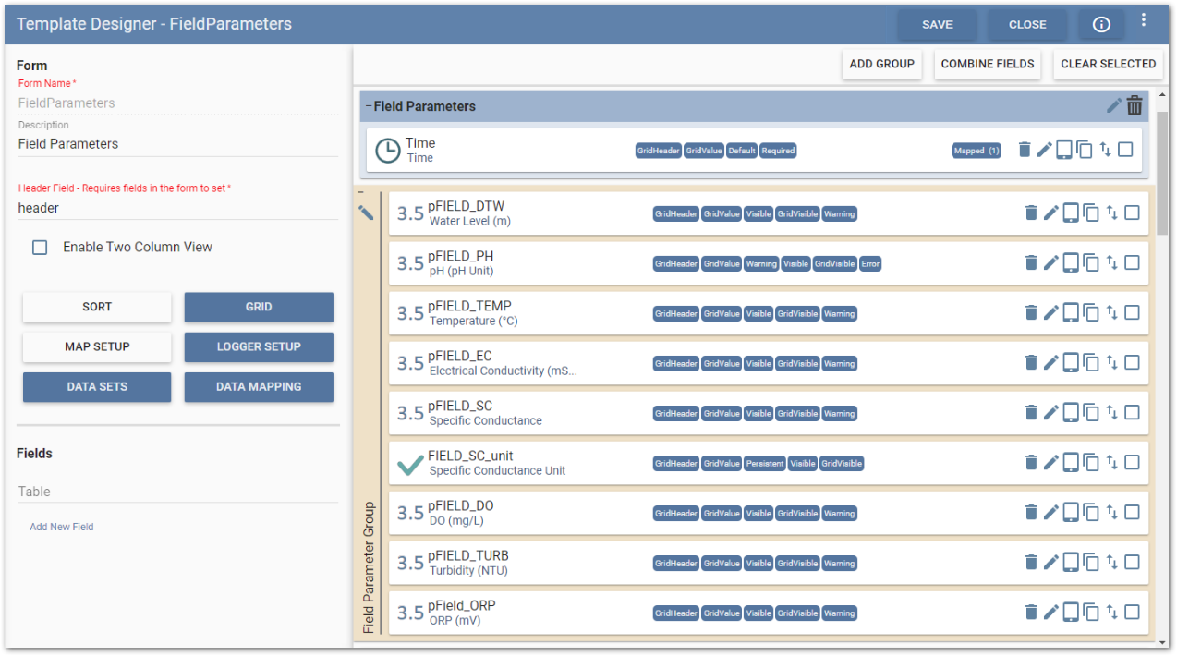Image resolution: width=1177 pixels, height=656 pixels.
Task: Click Combine Fields button
Action: [988, 64]
